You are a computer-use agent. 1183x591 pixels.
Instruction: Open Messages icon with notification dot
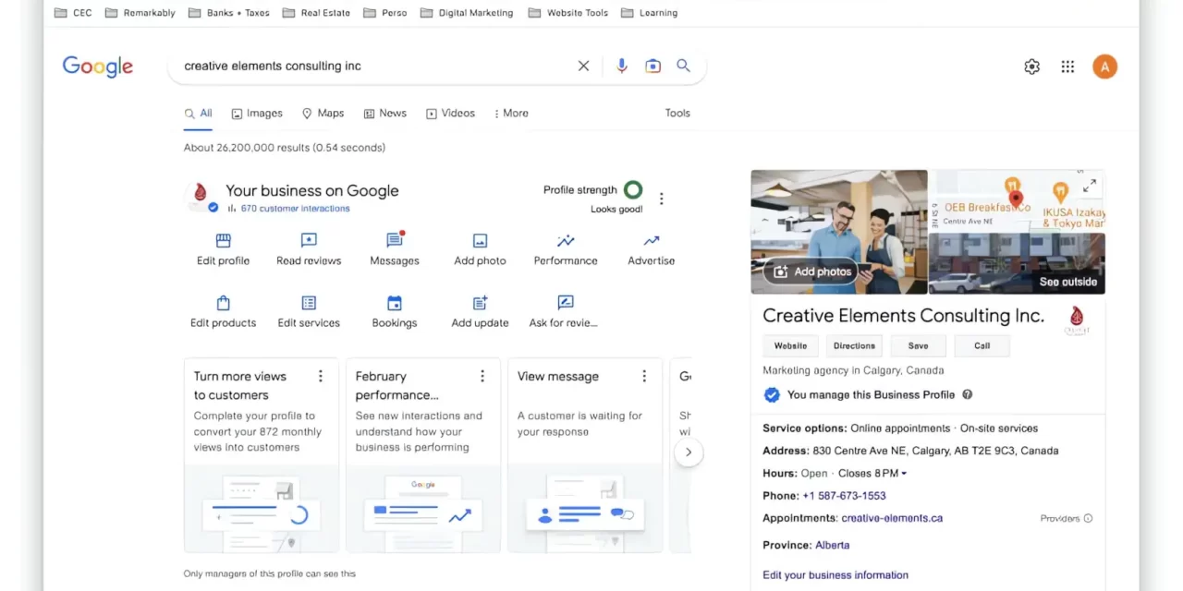pyautogui.click(x=395, y=240)
